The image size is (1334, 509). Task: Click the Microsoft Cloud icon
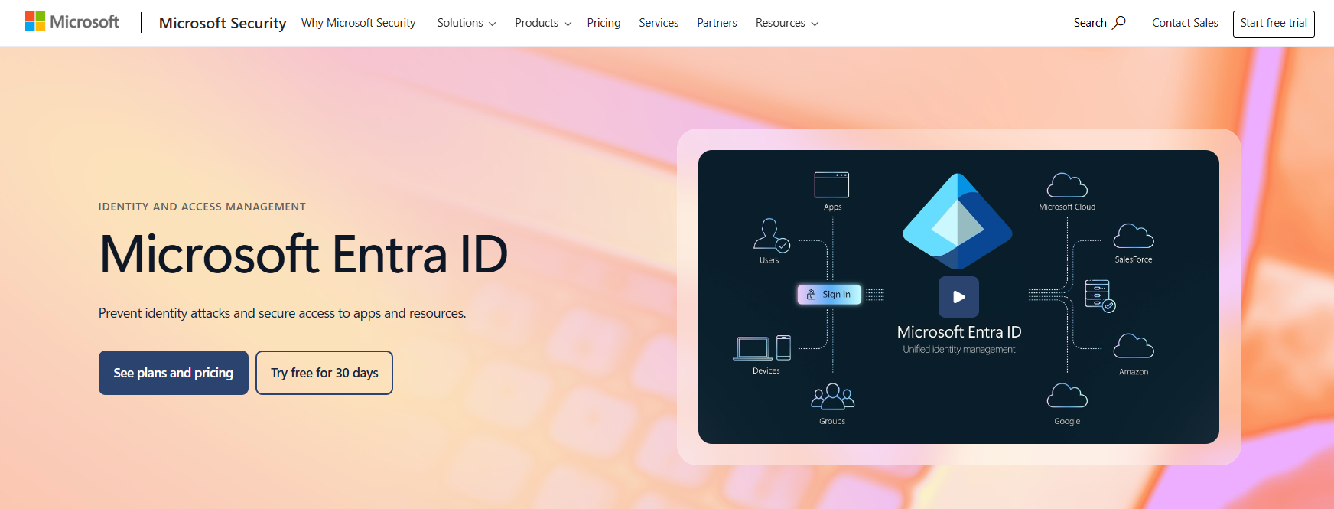click(1067, 185)
